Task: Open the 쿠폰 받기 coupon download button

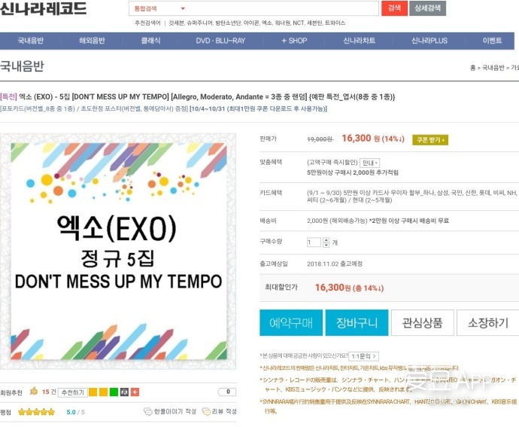Action: [430, 140]
